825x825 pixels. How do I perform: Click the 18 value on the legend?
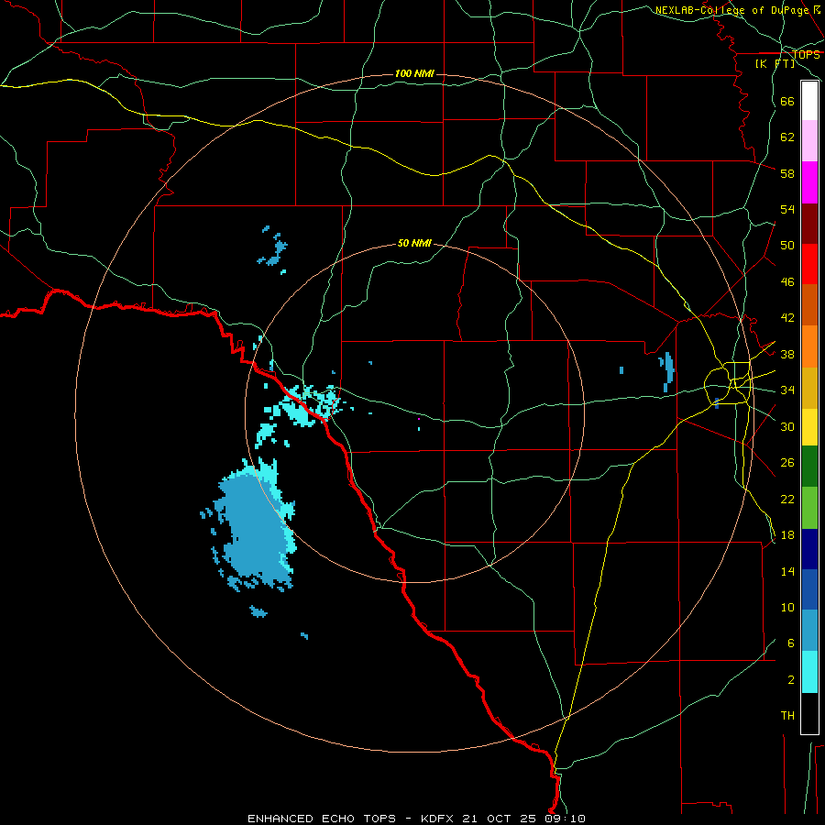787,535
